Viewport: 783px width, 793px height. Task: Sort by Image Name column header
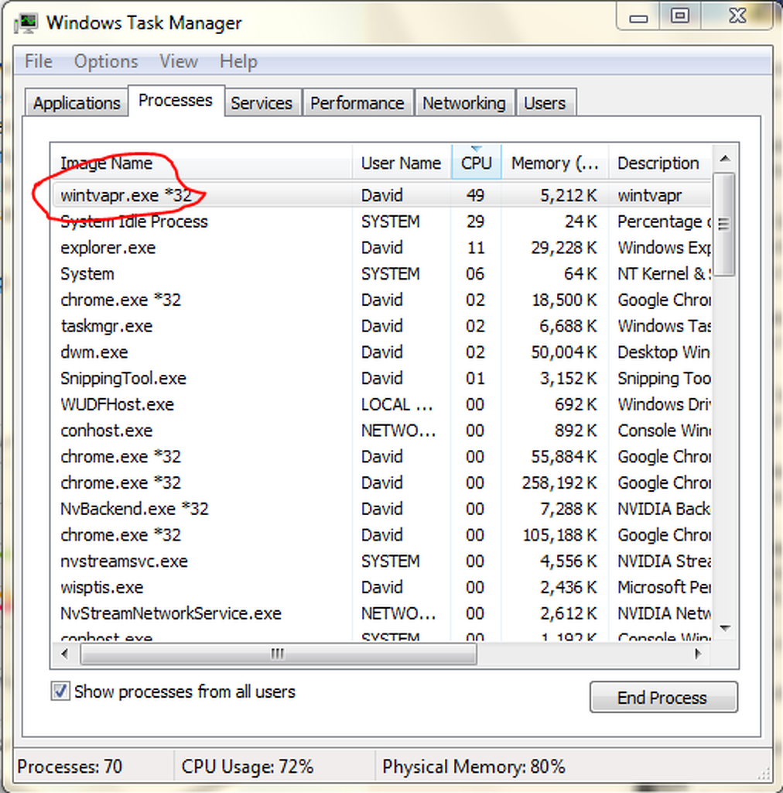(x=202, y=163)
